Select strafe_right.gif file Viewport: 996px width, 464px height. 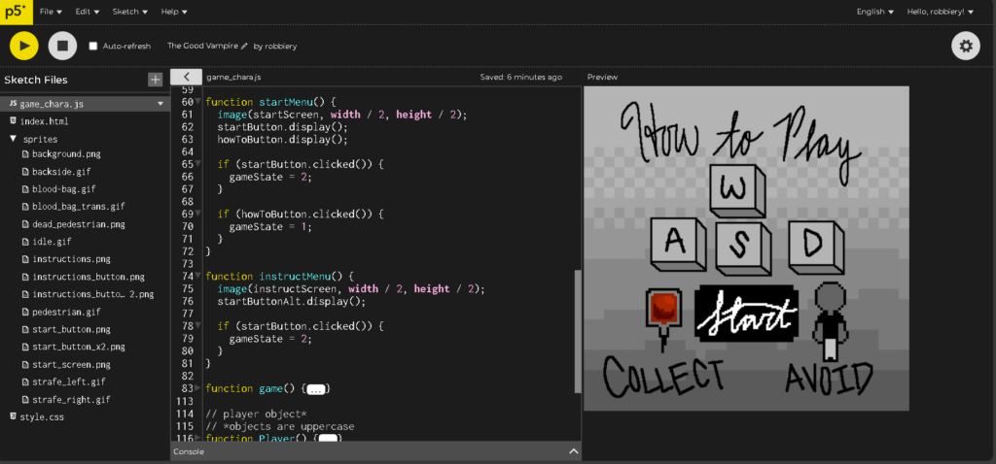click(71, 399)
